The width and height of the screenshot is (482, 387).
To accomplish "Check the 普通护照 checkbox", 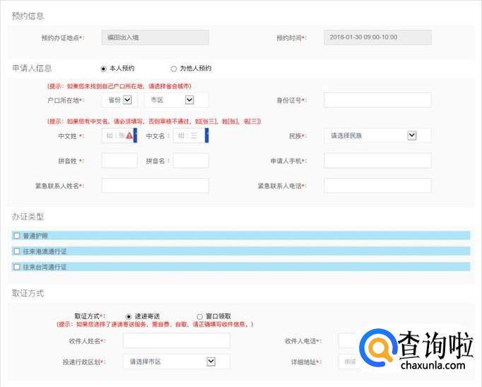I will [x=17, y=235].
